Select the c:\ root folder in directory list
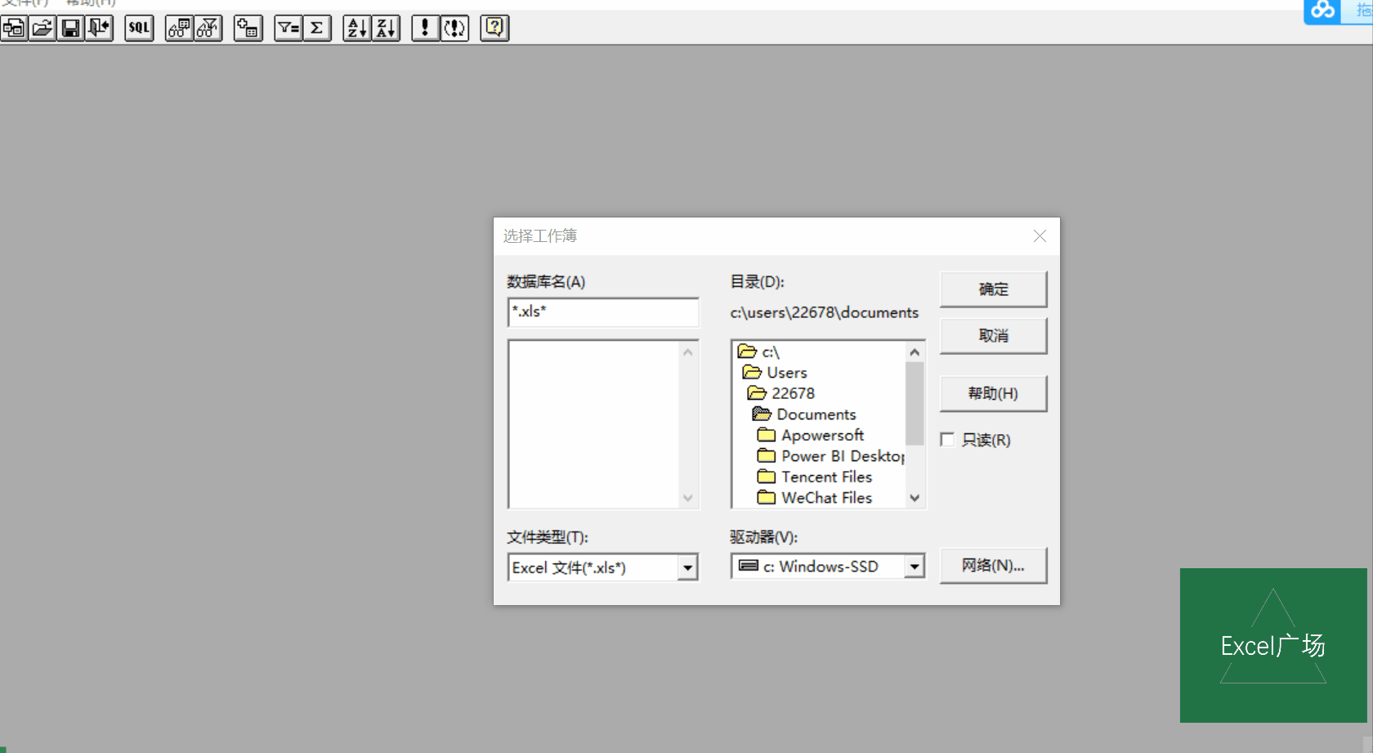The height and width of the screenshot is (753, 1373). (x=759, y=352)
